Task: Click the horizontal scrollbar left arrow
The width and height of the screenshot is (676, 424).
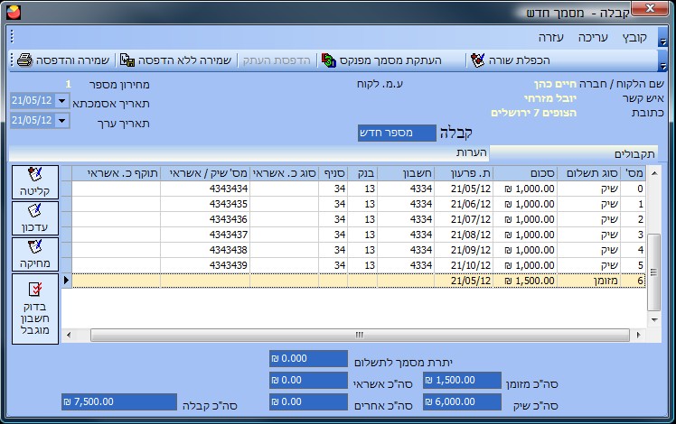Action: (x=68, y=335)
